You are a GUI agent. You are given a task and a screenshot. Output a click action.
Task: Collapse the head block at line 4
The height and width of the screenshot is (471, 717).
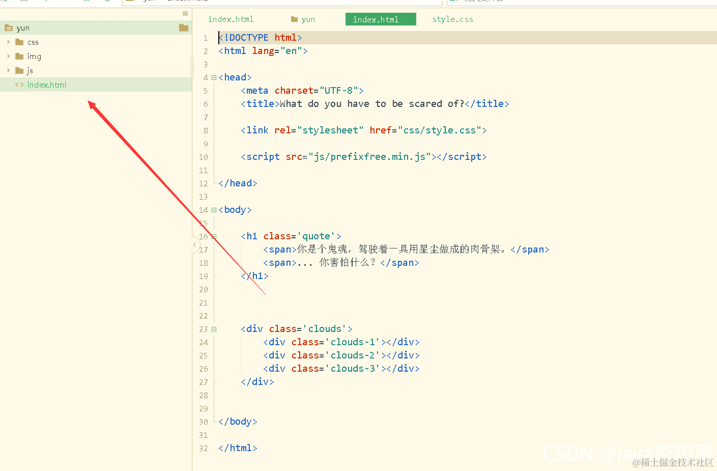pyautogui.click(x=214, y=78)
